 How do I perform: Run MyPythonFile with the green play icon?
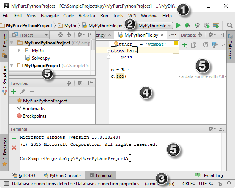[x=178, y=25]
